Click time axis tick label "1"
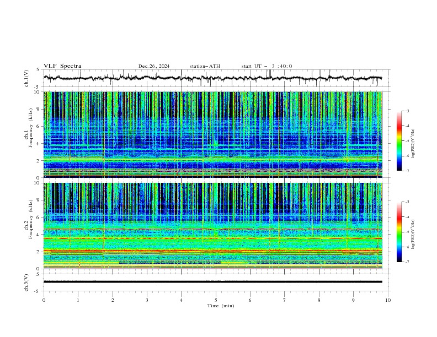 point(78,300)
